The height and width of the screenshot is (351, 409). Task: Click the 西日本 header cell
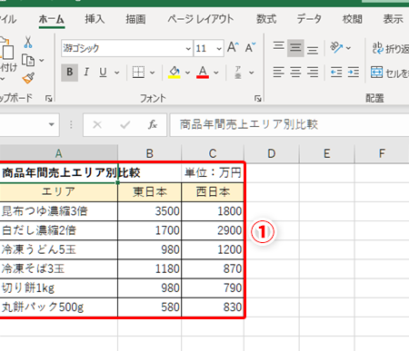pyautogui.click(x=213, y=192)
